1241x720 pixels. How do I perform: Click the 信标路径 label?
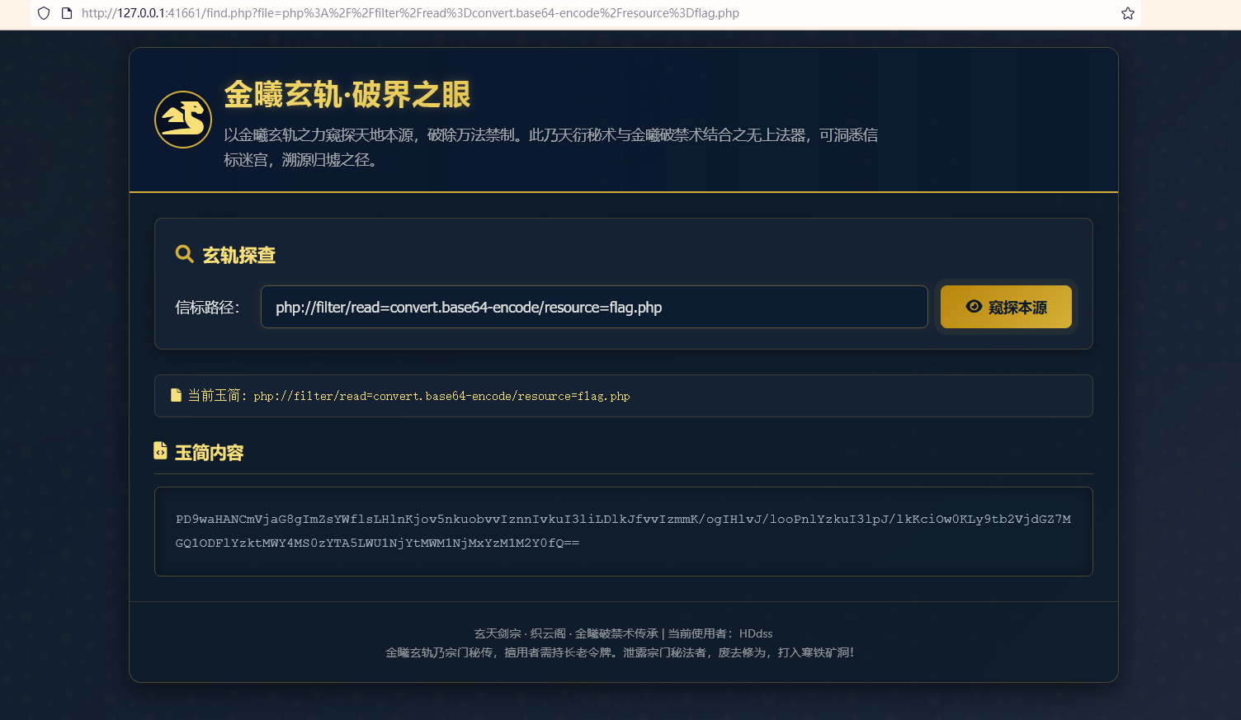(x=207, y=308)
